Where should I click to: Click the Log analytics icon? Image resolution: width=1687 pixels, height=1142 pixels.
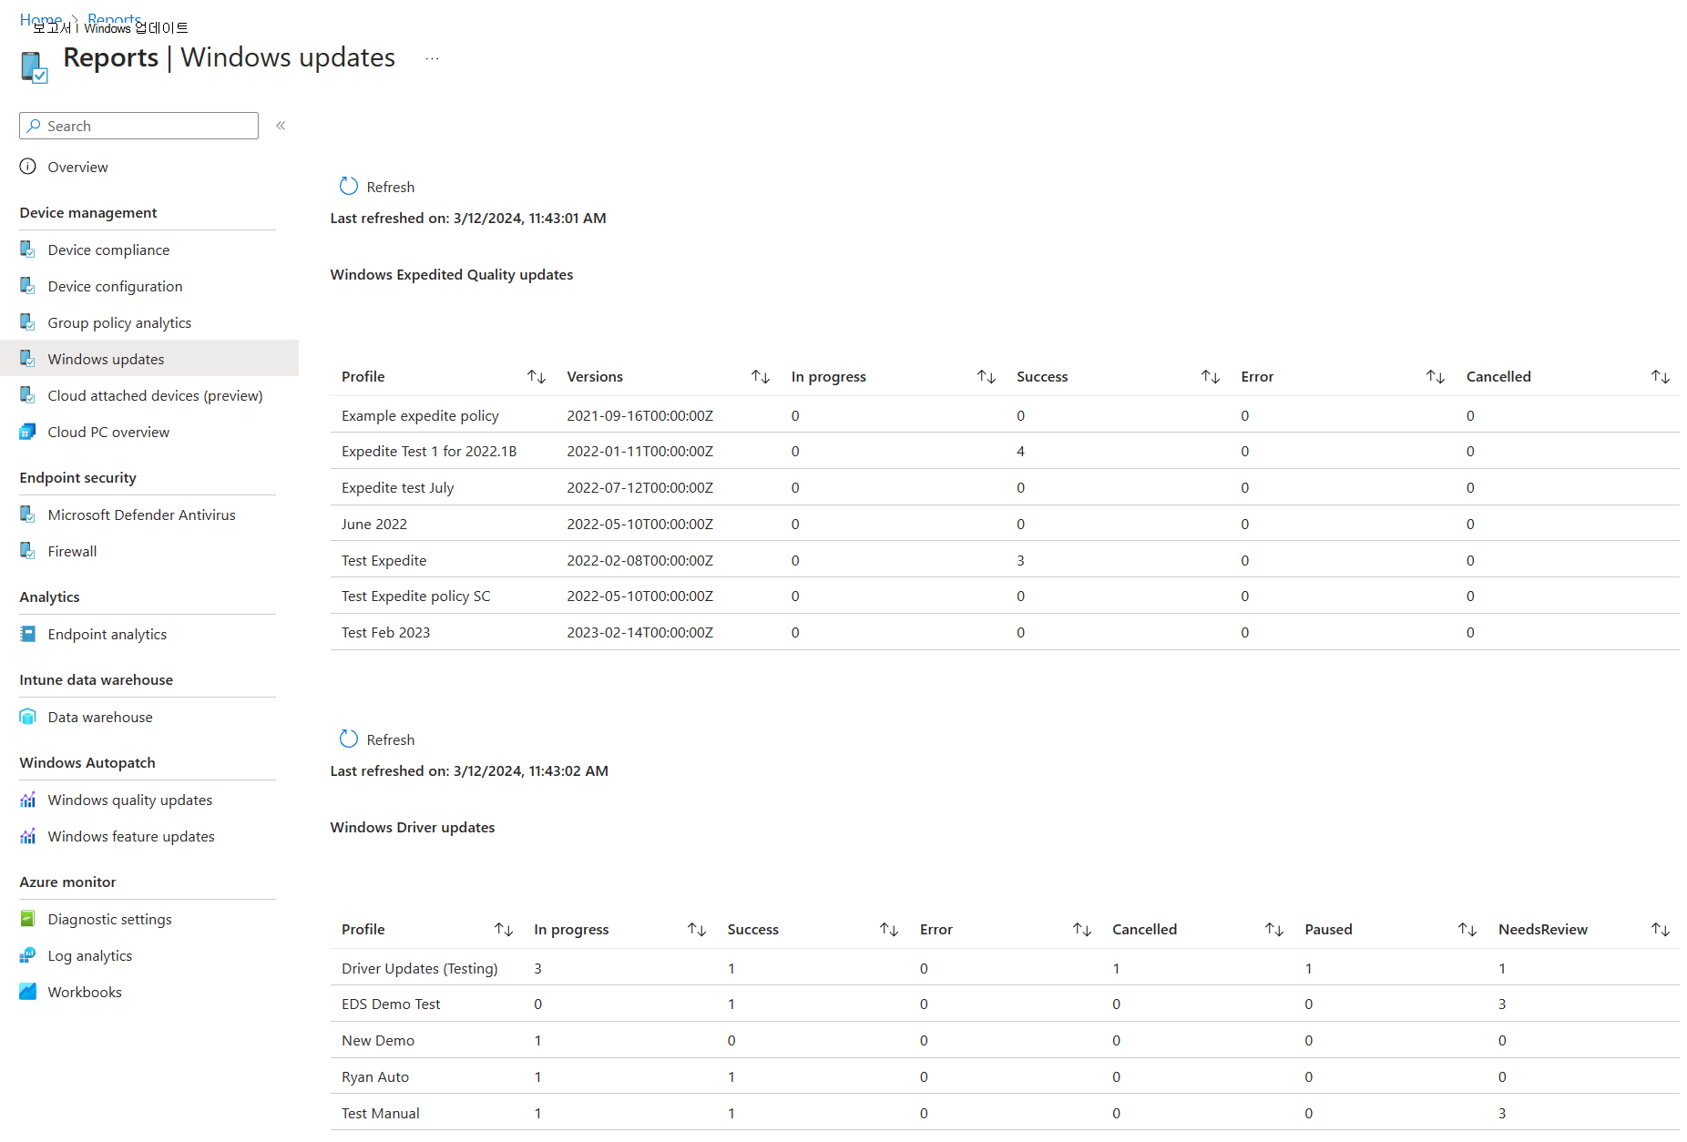click(28, 955)
